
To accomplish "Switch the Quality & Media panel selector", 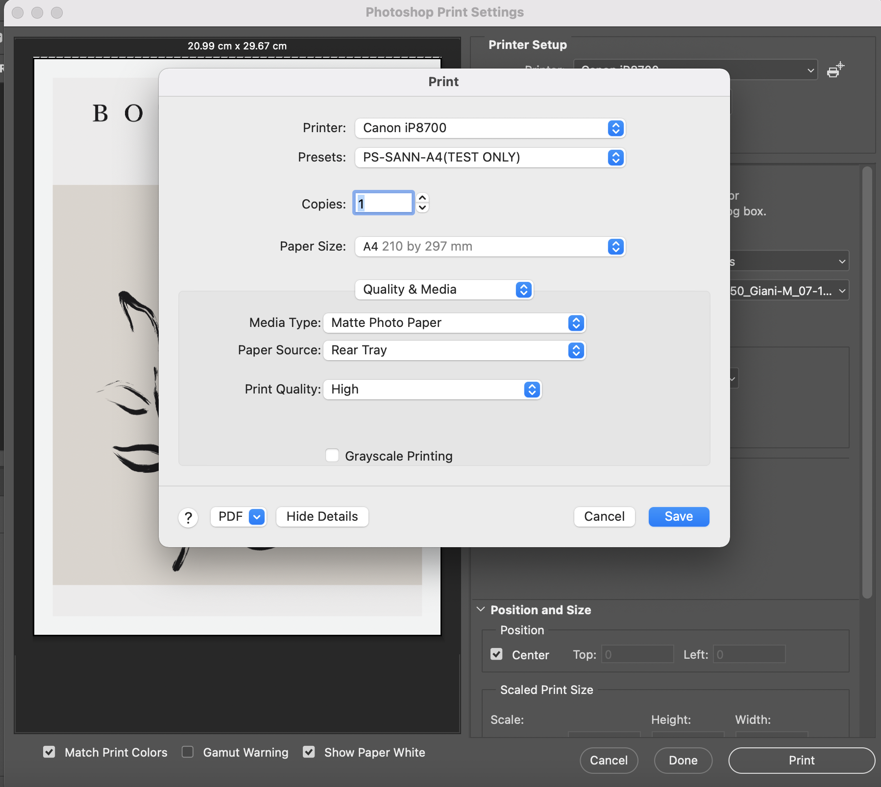I will [443, 290].
